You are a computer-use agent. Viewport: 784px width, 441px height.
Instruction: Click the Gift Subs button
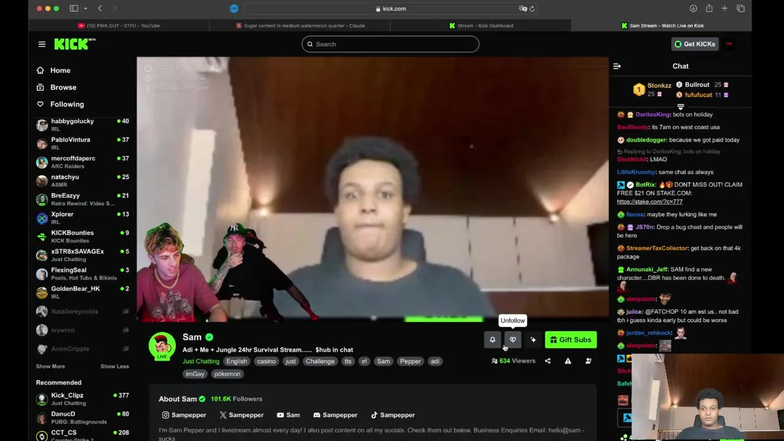coord(570,340)
